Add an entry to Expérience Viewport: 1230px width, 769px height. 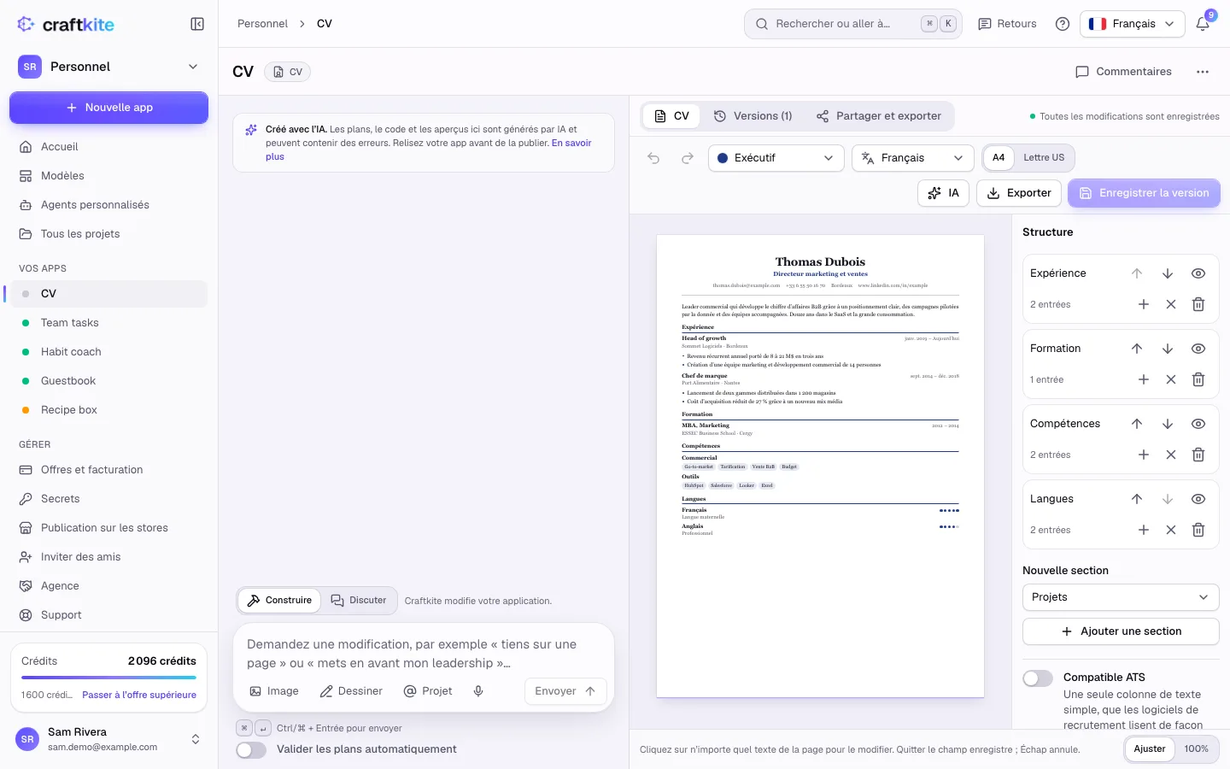(1144, 304)
